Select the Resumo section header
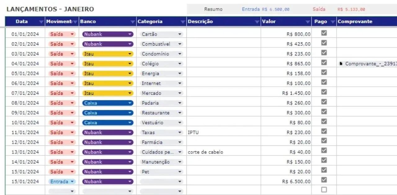This screenshot has height=195, width=397. coord(213,9)
